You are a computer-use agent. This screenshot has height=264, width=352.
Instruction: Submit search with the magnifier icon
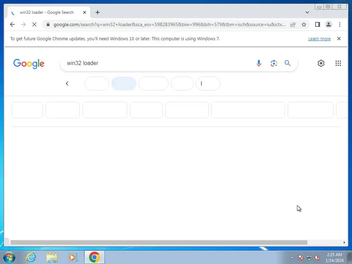pos(288,63)
